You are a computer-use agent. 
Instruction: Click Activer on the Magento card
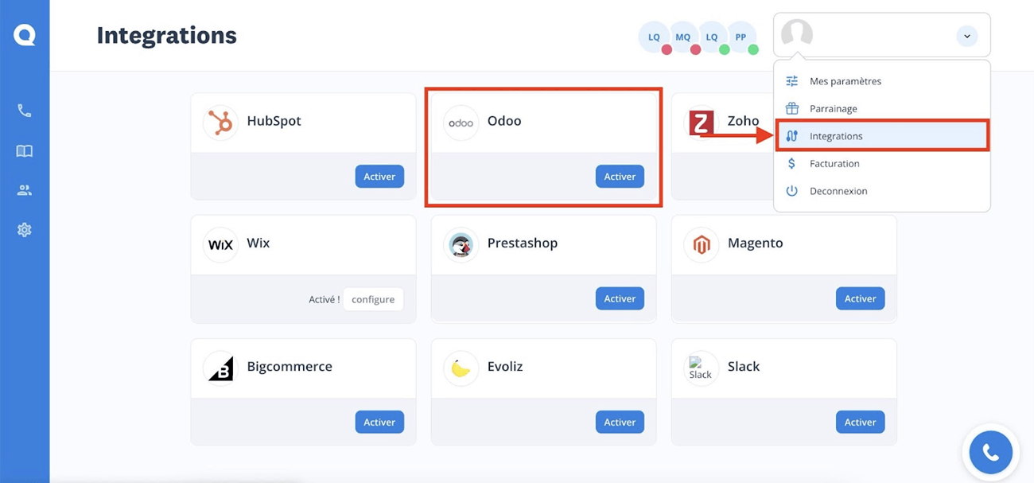point(860,298)
